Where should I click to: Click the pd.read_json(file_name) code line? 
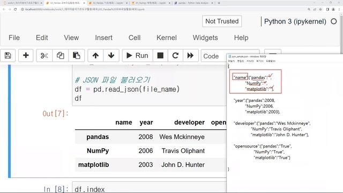tap(127, 90)
